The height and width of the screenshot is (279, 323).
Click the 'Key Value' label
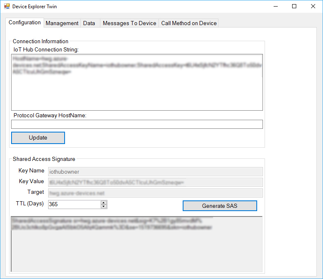[x=31, y=181]
